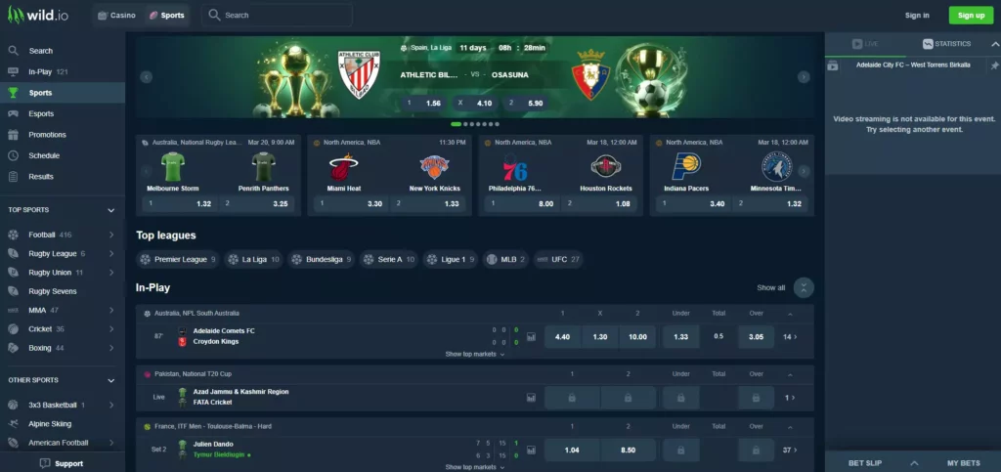Go to next banner slide arrow
This screenshot has height=472, width=1001.
click(x=804, y=77)
